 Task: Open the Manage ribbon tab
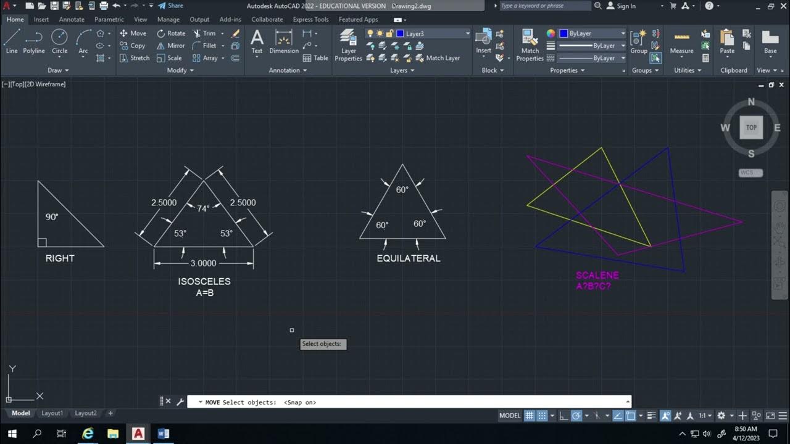pos(168,20)
